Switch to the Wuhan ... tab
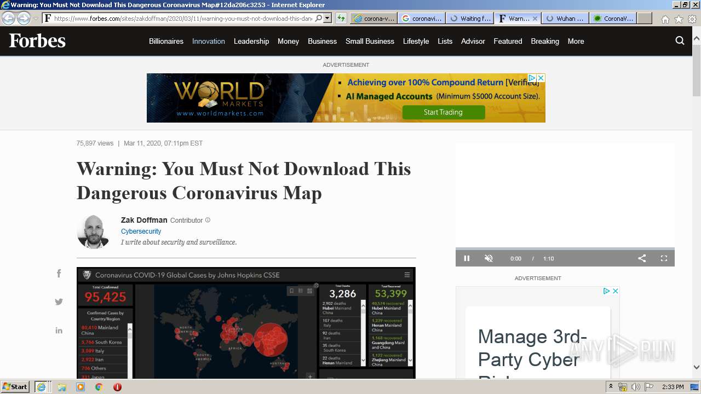 point(566,18)
